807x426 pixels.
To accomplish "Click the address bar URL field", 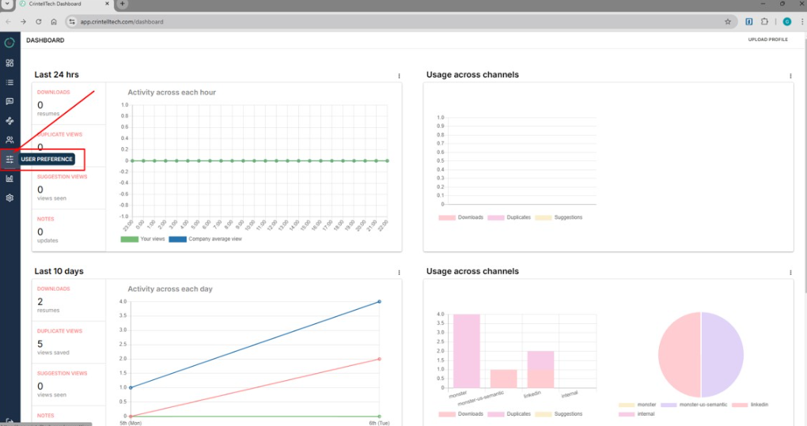I will pyautogui.click(x=396, y=21).
